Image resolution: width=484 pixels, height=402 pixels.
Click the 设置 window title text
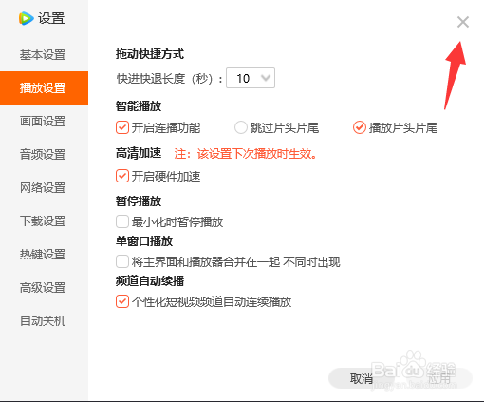pyautogui.click(x=51, y=18)
